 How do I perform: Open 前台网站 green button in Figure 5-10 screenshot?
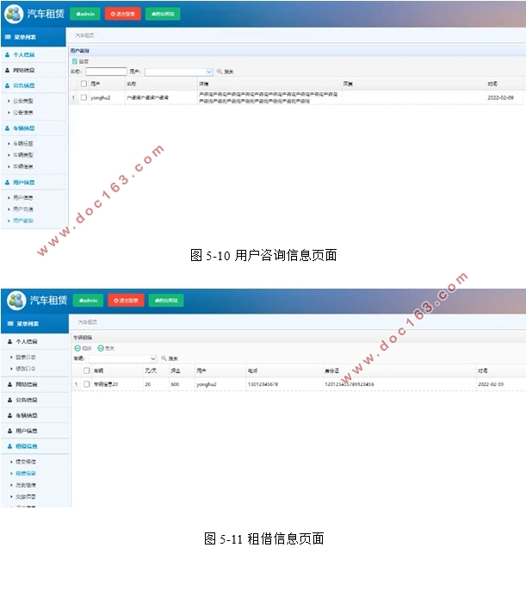163,14
